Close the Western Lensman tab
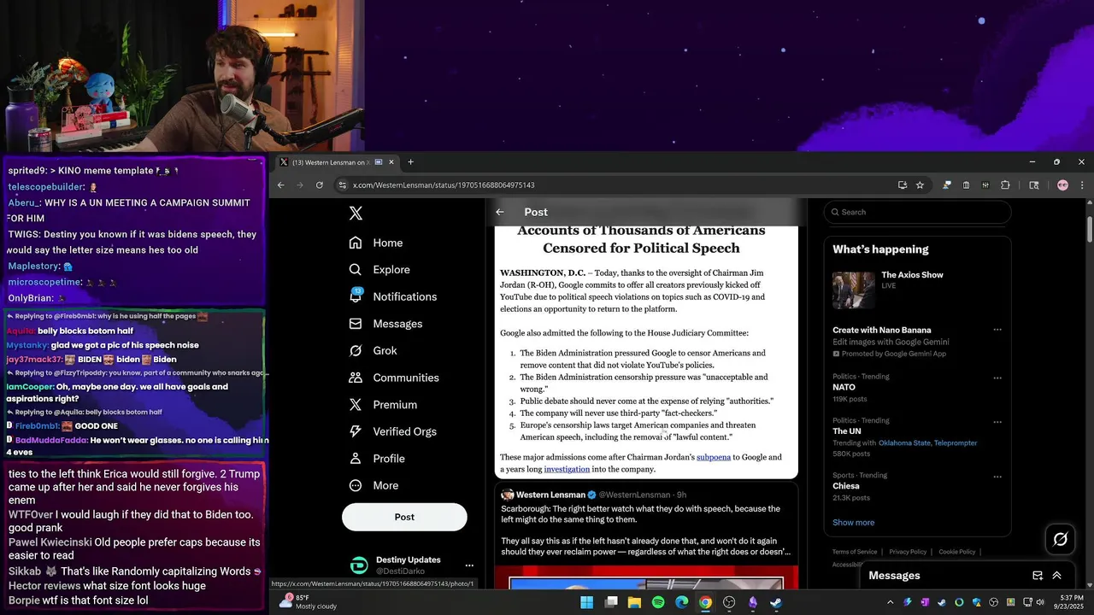The height and width of the screenshot is (615, 1094). tap(391, 162)
